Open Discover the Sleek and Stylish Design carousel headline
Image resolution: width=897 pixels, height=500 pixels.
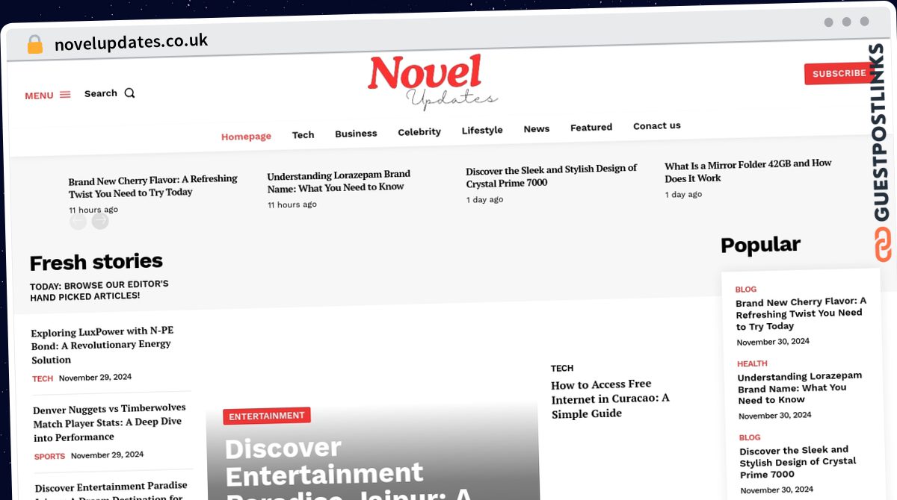coord(552,176)
